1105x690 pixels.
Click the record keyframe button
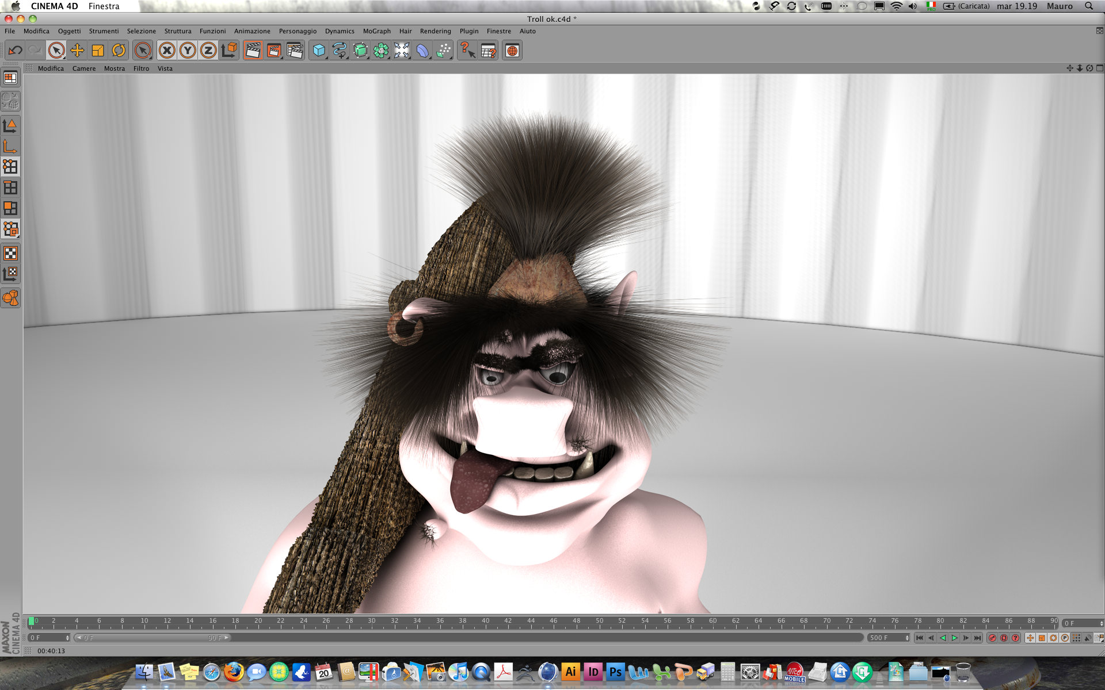(992, 638)
